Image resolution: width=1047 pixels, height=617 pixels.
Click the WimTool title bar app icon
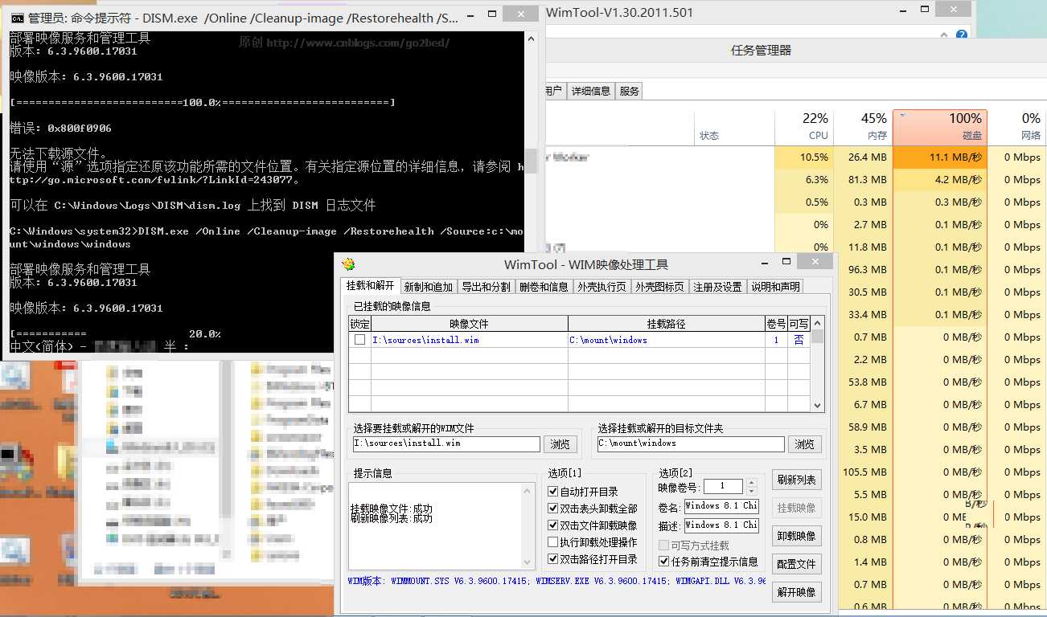[x=348, y=264]
